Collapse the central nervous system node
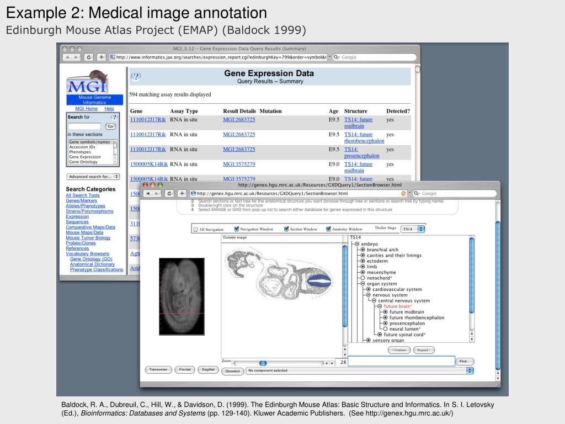 [374, 301]
